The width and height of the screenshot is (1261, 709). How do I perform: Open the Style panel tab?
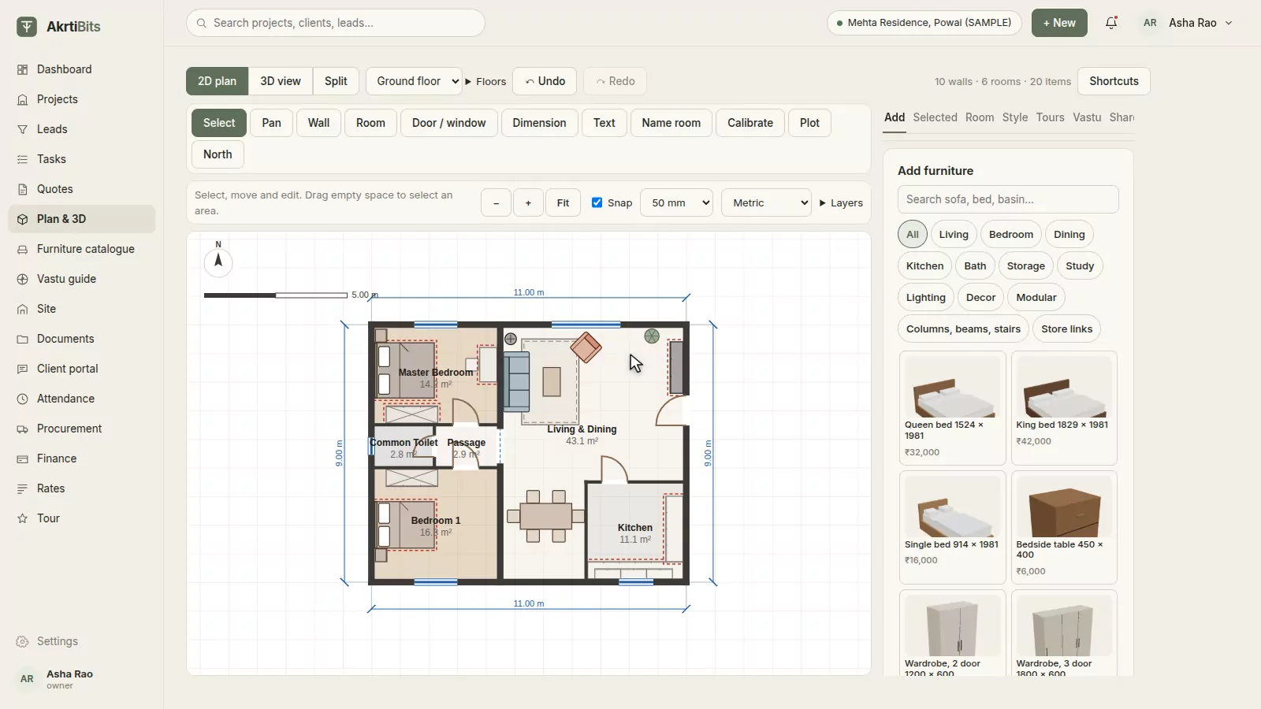click(1014, 117)
